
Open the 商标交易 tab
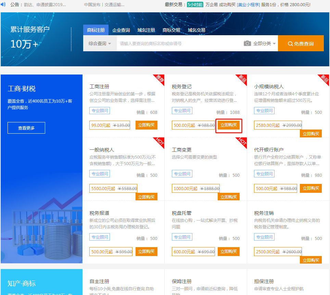171,30
